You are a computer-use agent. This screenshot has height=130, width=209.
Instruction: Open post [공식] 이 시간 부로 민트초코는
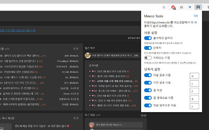tap(22, 83)
